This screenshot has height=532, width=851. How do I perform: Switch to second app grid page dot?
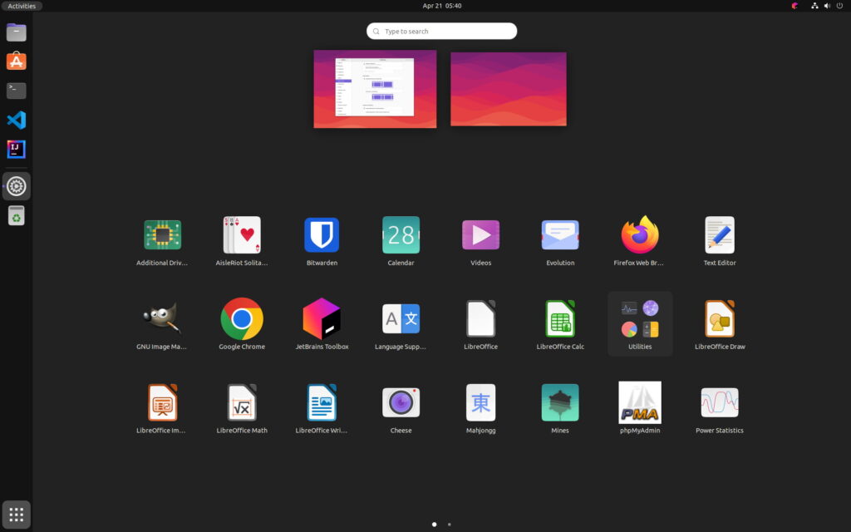pos(450,525)
